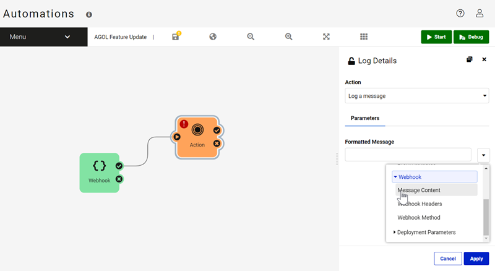Click the green Start button
This screenshot has width=495, height=271.
(436, 37)
